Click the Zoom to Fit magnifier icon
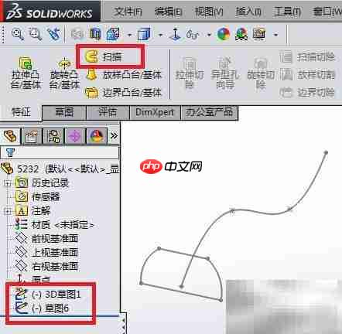The height and width of the screenshot is (334, 342). (x=17, y=34)
